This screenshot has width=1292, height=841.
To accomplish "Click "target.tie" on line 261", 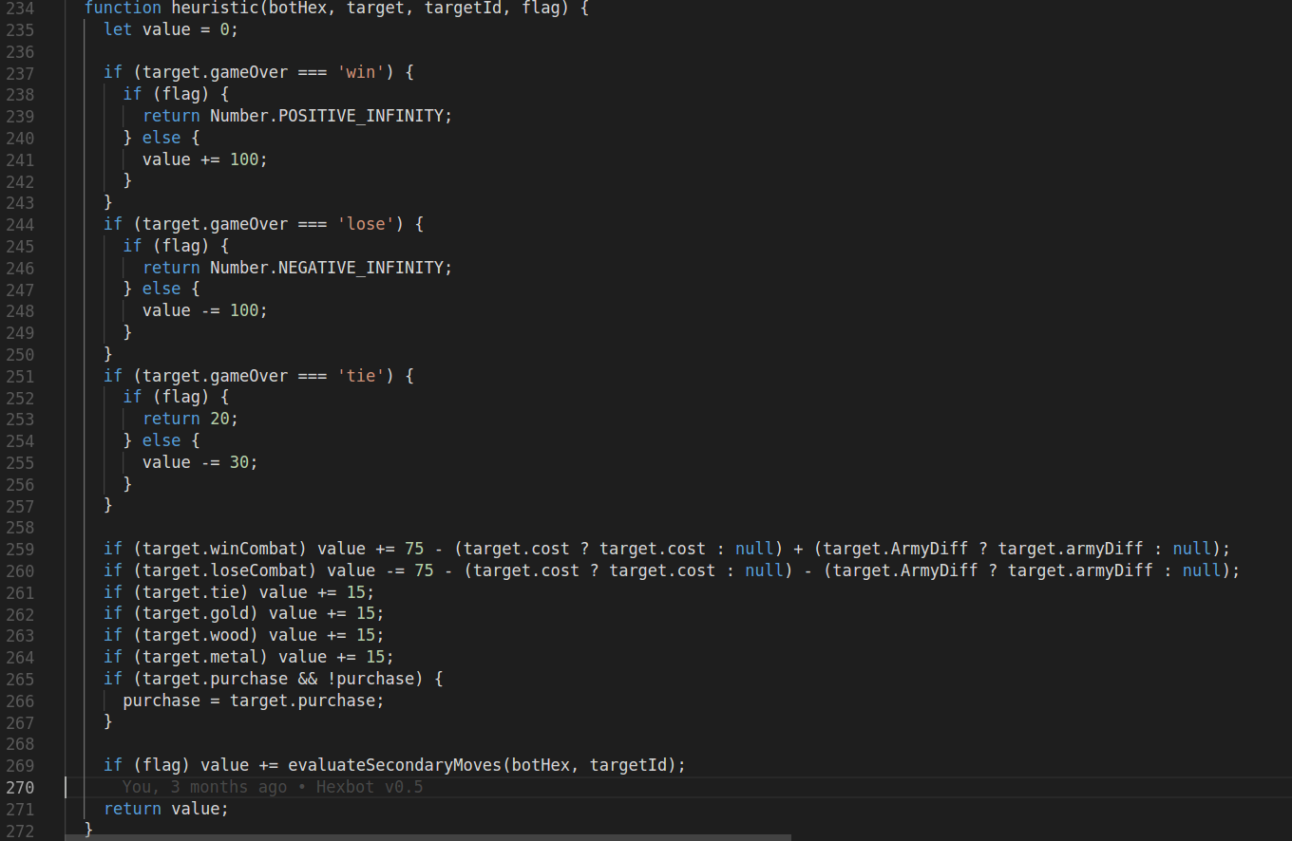I will [x=191, y=592].
